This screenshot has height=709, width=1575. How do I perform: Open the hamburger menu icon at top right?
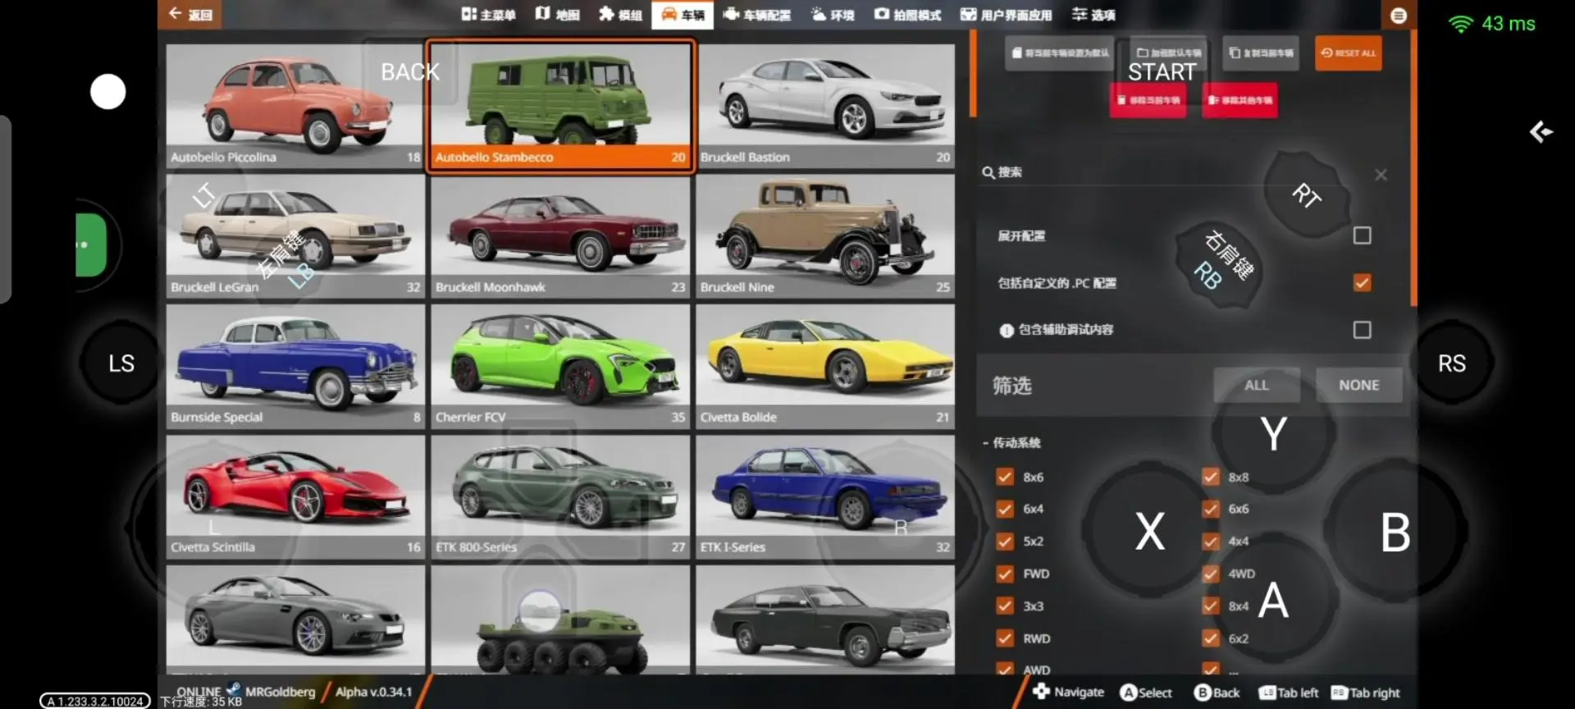(1399, 15)
